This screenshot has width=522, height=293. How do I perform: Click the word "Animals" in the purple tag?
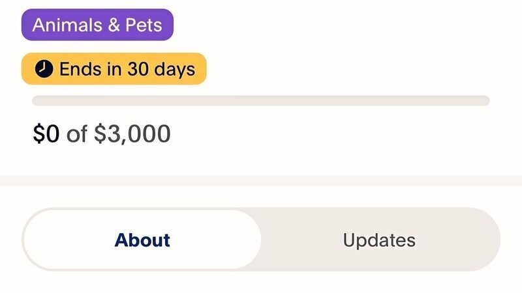tap(61, 25)
